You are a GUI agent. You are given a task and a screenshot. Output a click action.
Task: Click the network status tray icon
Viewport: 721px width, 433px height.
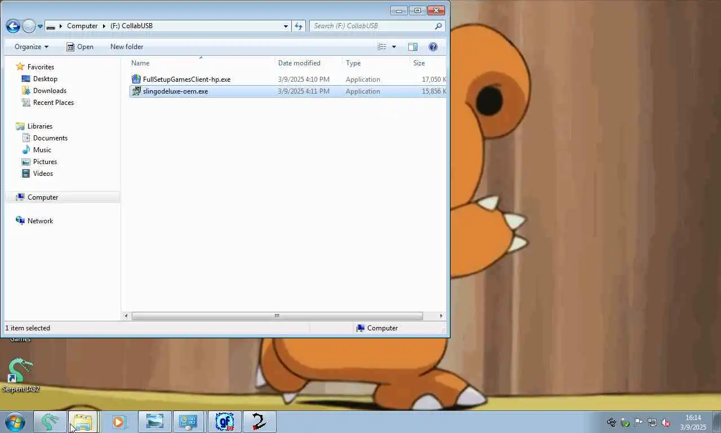652,422
